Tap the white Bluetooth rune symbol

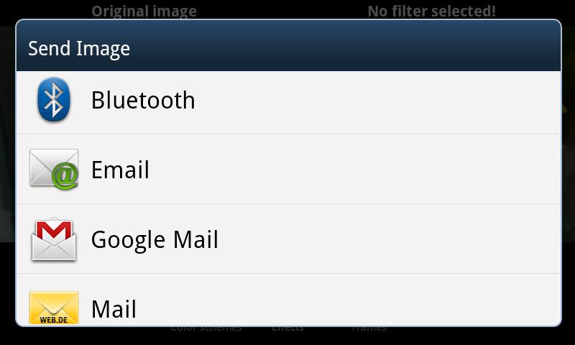(x=53, y=99)
